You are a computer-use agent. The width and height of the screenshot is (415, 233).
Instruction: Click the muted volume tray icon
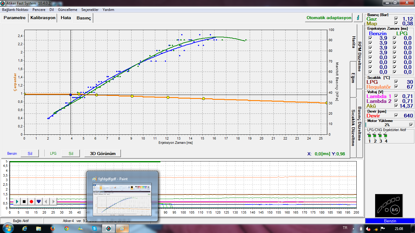[368, 228]
